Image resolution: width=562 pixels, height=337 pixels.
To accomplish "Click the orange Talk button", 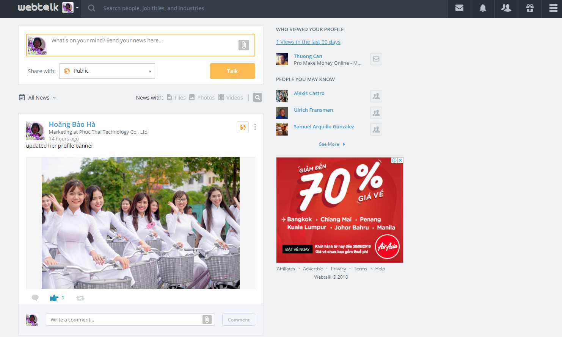I will tap(232, 71).
